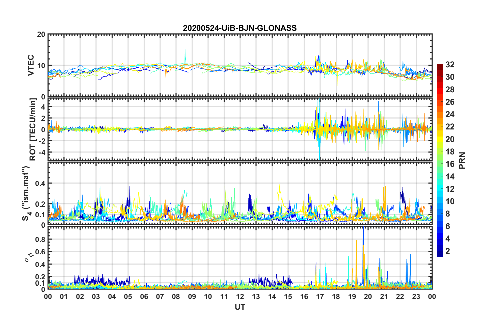This screenshot has width=480, height=321.
Task: Click x-axis tick label 08
Action: pos(176,297)
